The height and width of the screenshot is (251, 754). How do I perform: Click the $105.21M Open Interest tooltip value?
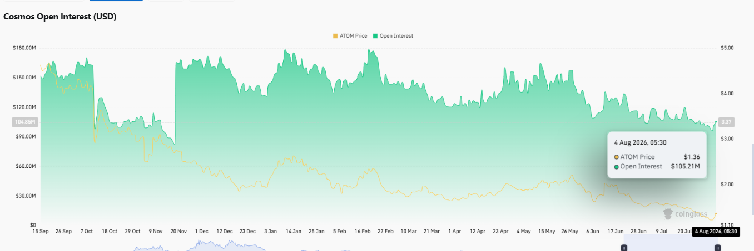click(x=684, y=166)
